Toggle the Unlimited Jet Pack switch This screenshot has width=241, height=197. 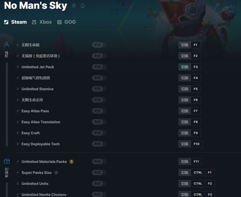coord(99,67)
